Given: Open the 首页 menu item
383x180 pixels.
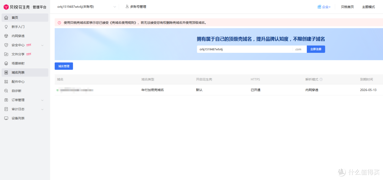Looking at the screenshot, I should 25,18.
